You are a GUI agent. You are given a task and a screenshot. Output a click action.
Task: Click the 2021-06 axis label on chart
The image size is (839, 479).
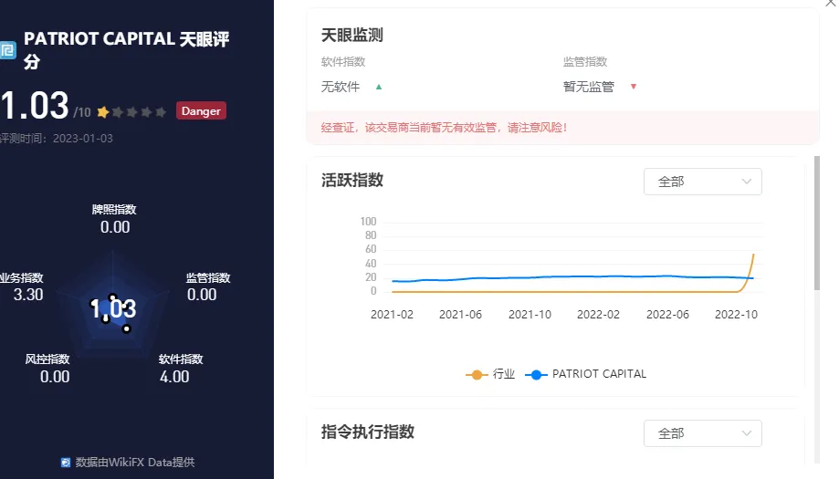tap(461, 315)
